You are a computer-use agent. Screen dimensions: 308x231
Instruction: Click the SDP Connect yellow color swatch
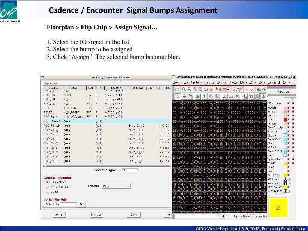click(x=285, y=187)
